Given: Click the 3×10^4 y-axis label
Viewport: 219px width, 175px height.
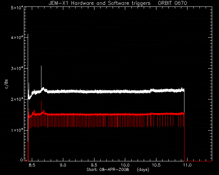Looking at the screenshot, I should (x=17, y=68).
